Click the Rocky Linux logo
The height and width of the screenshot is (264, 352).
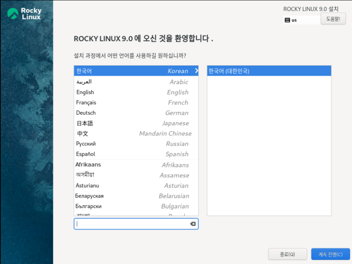[x=24, y=14]
